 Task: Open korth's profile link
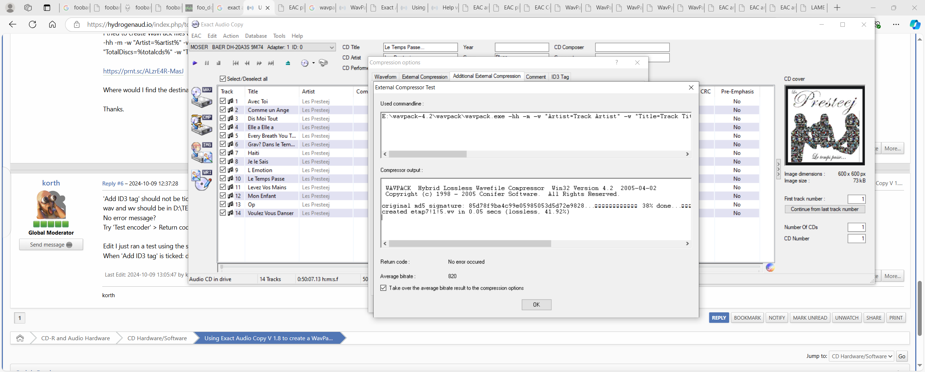(51, 183)
